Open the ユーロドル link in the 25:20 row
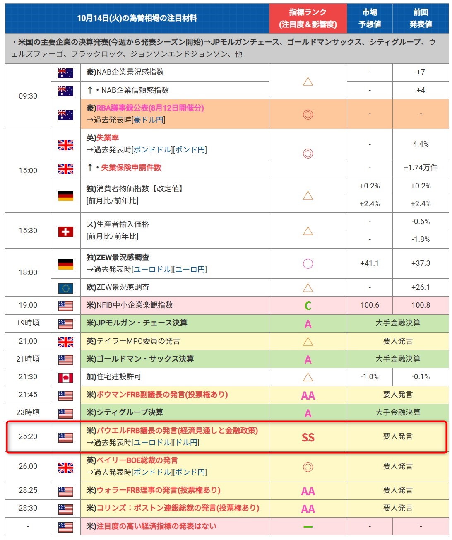Viewport: 452px width, 540px height. tap(152, 443)
